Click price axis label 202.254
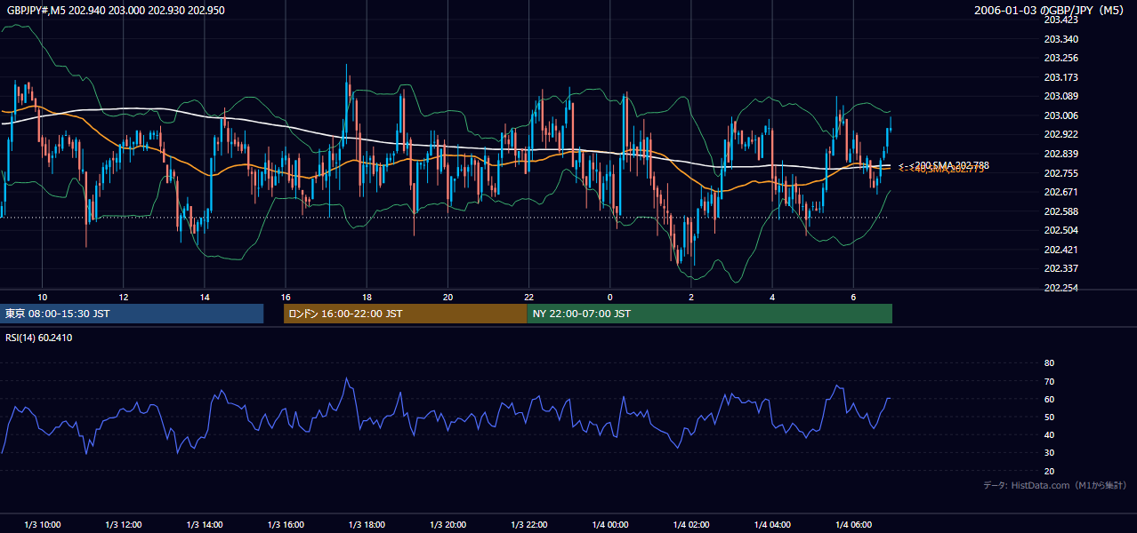Image resolution: width=1137 pixels, height=533 pixels. 1061,288
